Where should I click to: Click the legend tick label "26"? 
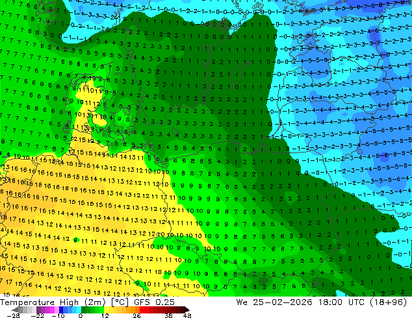click(136, 315)
